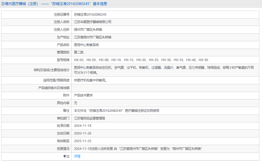Click the 附件 row label
Screen dimensions: 262x161
coord(66,95)
